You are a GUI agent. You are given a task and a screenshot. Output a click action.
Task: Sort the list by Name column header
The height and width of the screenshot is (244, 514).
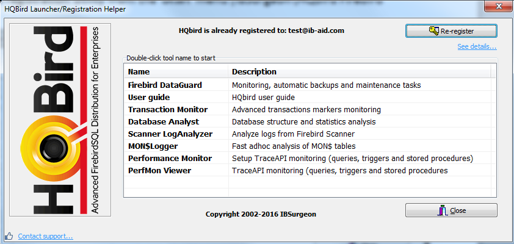pyautogui.click(x=176, y=72)
